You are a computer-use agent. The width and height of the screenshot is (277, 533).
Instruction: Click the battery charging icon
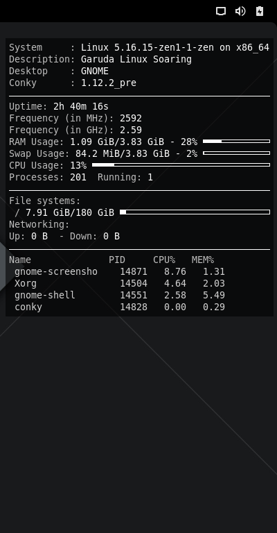260,11
